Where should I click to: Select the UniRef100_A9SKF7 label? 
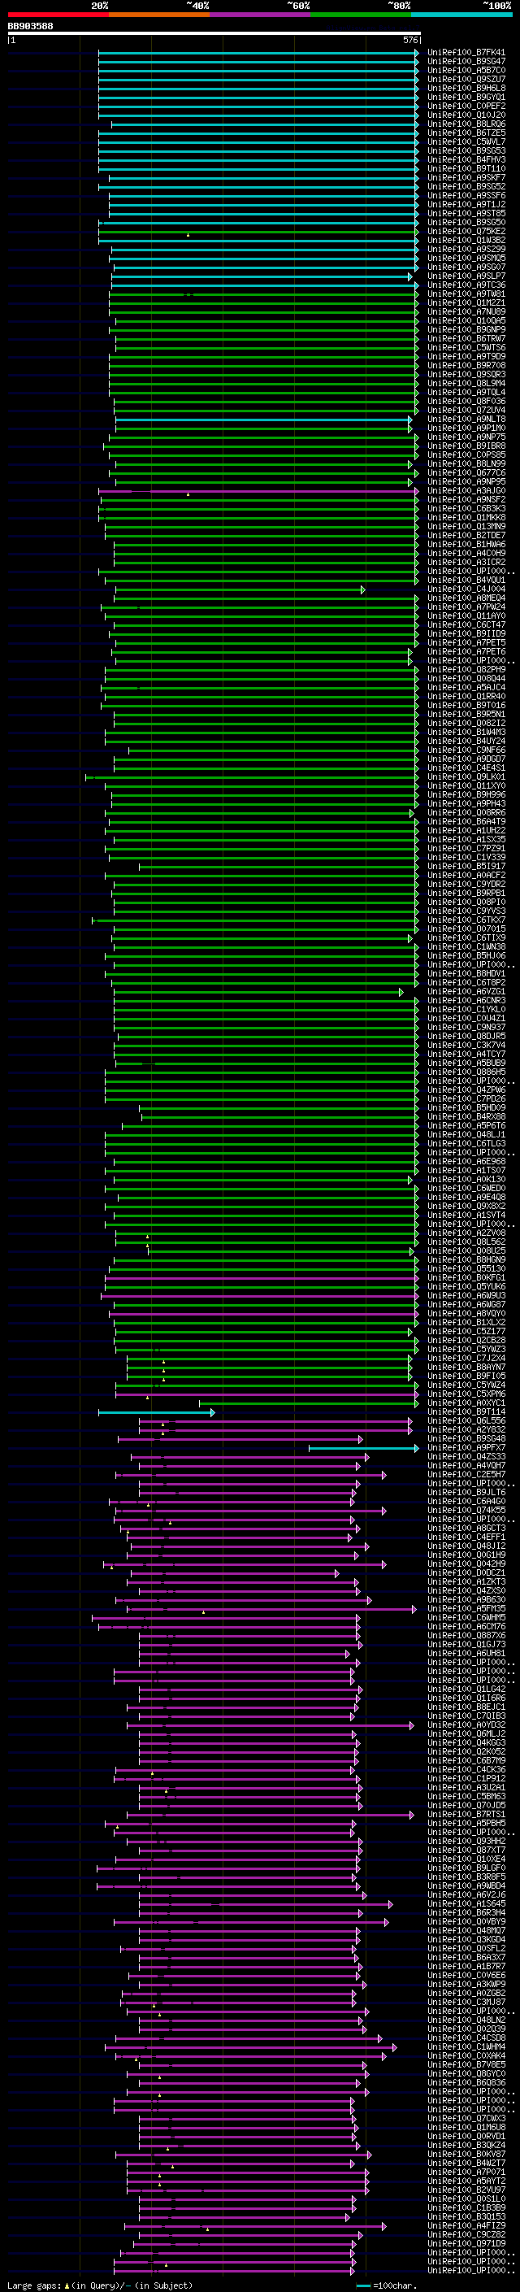[x=466, y=178]
